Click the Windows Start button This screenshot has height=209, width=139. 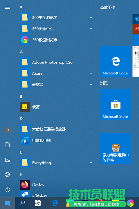[7, 203]
